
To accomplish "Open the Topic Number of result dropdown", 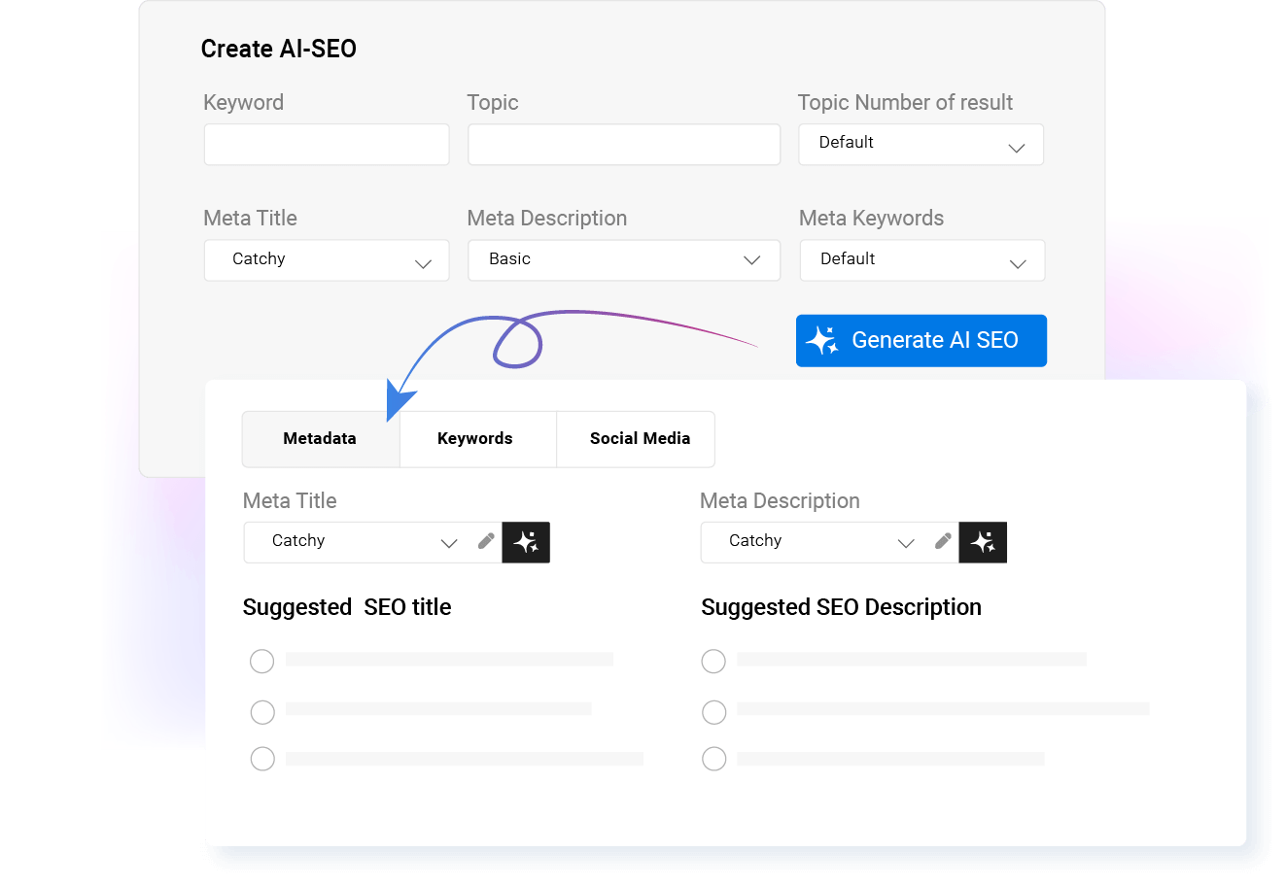I will (1018, 145).
